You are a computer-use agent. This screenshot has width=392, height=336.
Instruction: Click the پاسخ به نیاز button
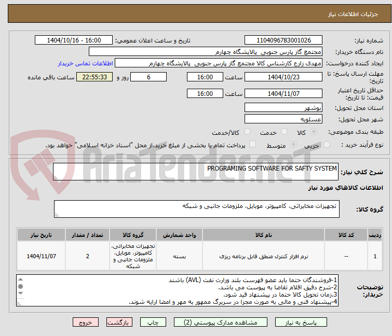point(301,323)
